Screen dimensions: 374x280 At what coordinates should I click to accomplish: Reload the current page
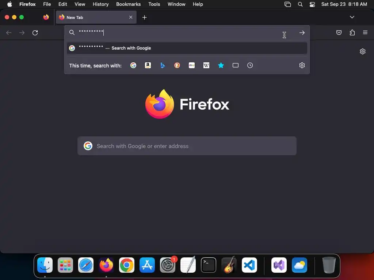tap(35, 32)
